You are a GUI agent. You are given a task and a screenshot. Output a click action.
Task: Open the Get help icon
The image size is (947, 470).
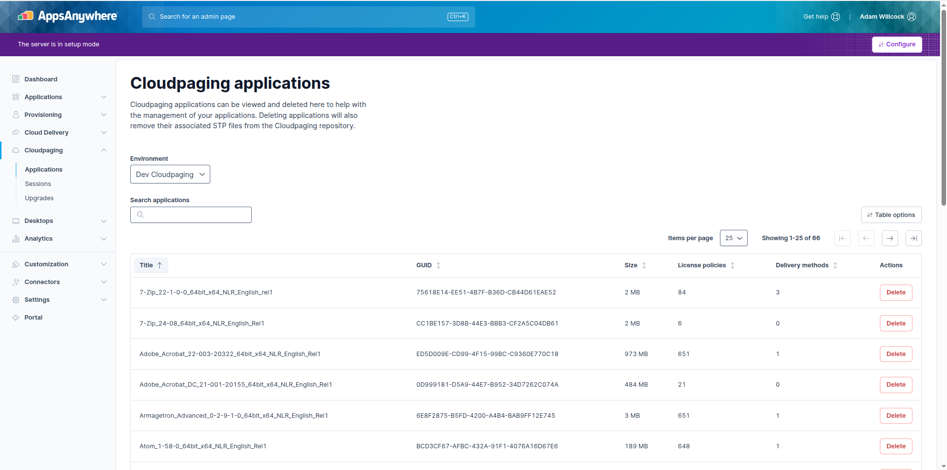[x=835, y=17]
